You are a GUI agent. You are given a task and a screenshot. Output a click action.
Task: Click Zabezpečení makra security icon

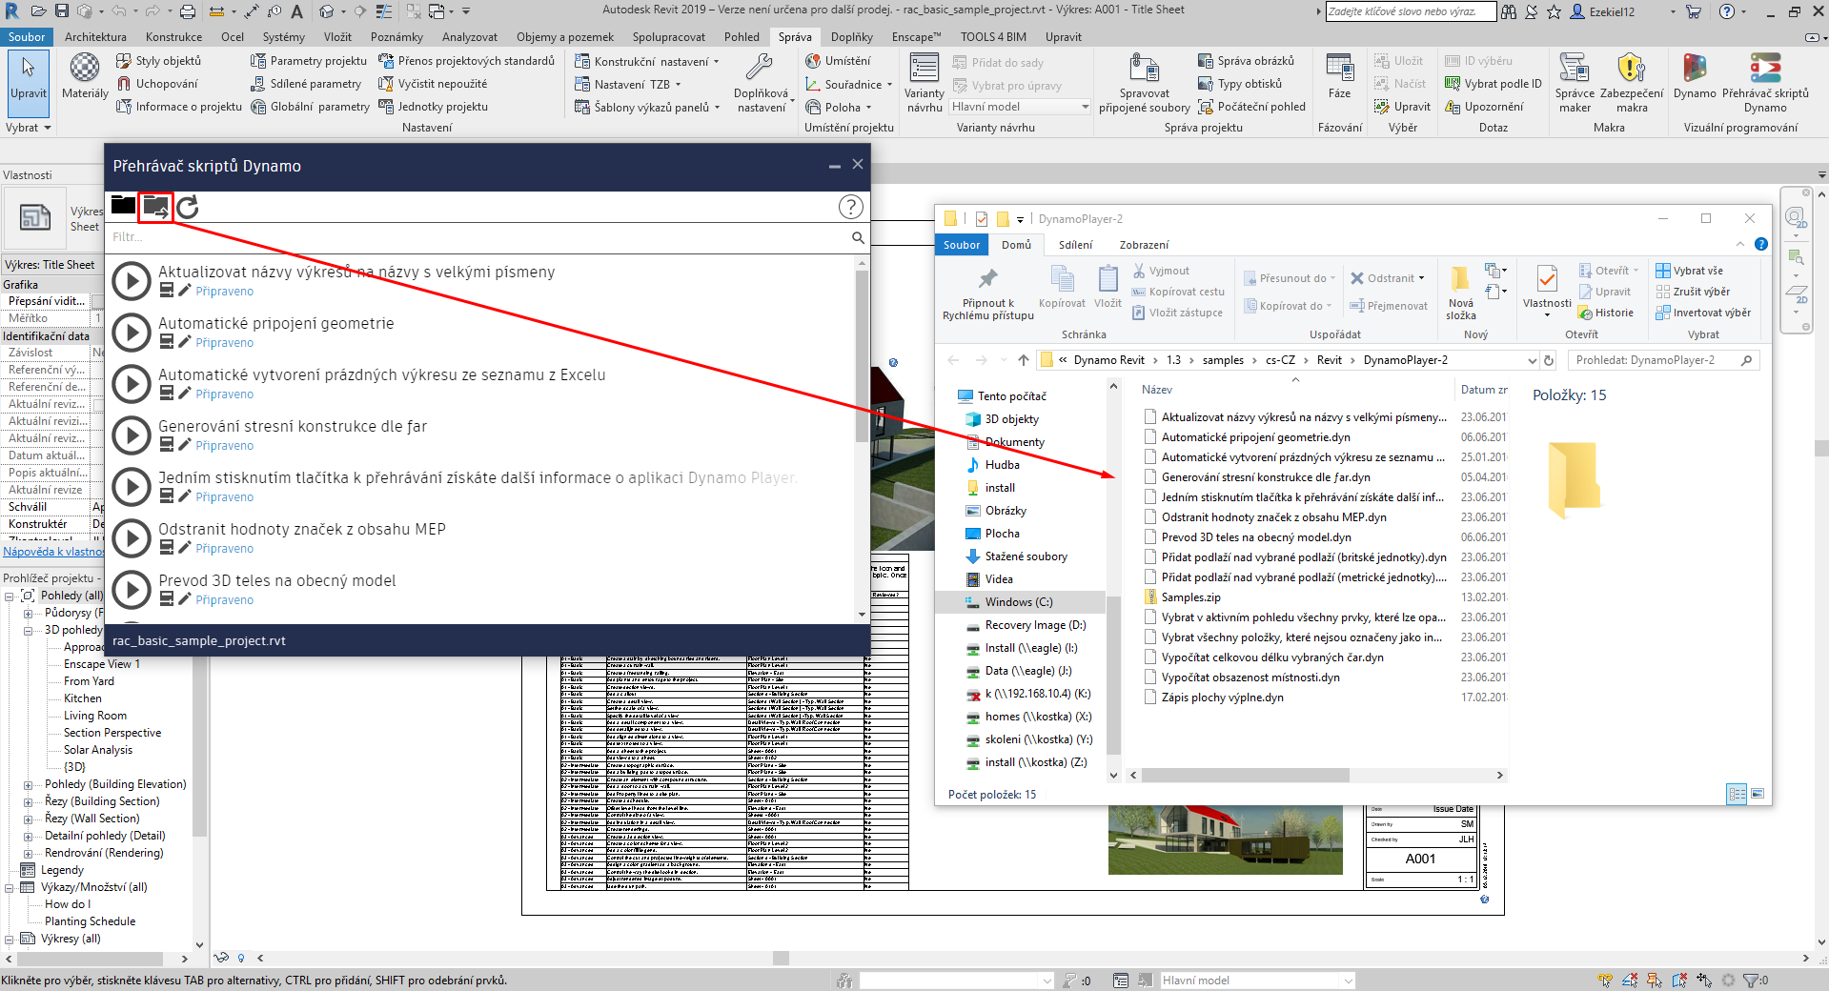pyautogui.click(x=1631, y=82)
